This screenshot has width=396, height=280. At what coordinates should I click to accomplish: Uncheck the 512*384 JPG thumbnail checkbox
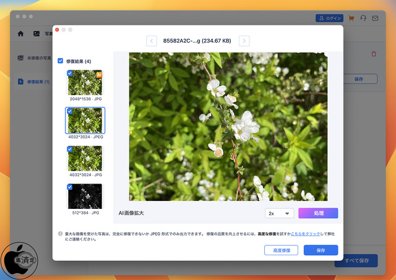click(x=70, y=187)
